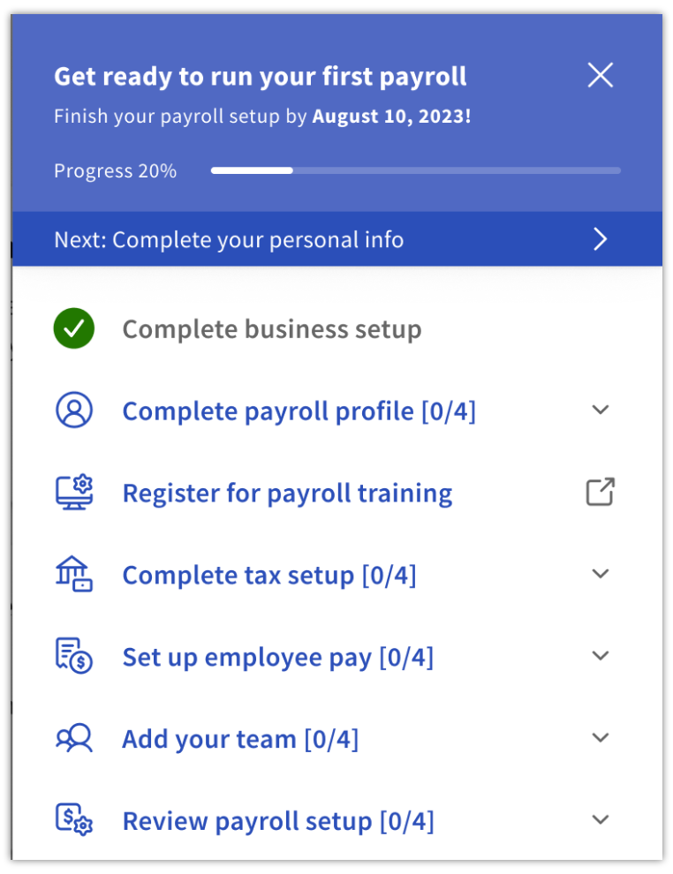This screenshot has height=874, width=673.
Task: Click the payroll training monitor icon
Action: [x=74, y=492]
